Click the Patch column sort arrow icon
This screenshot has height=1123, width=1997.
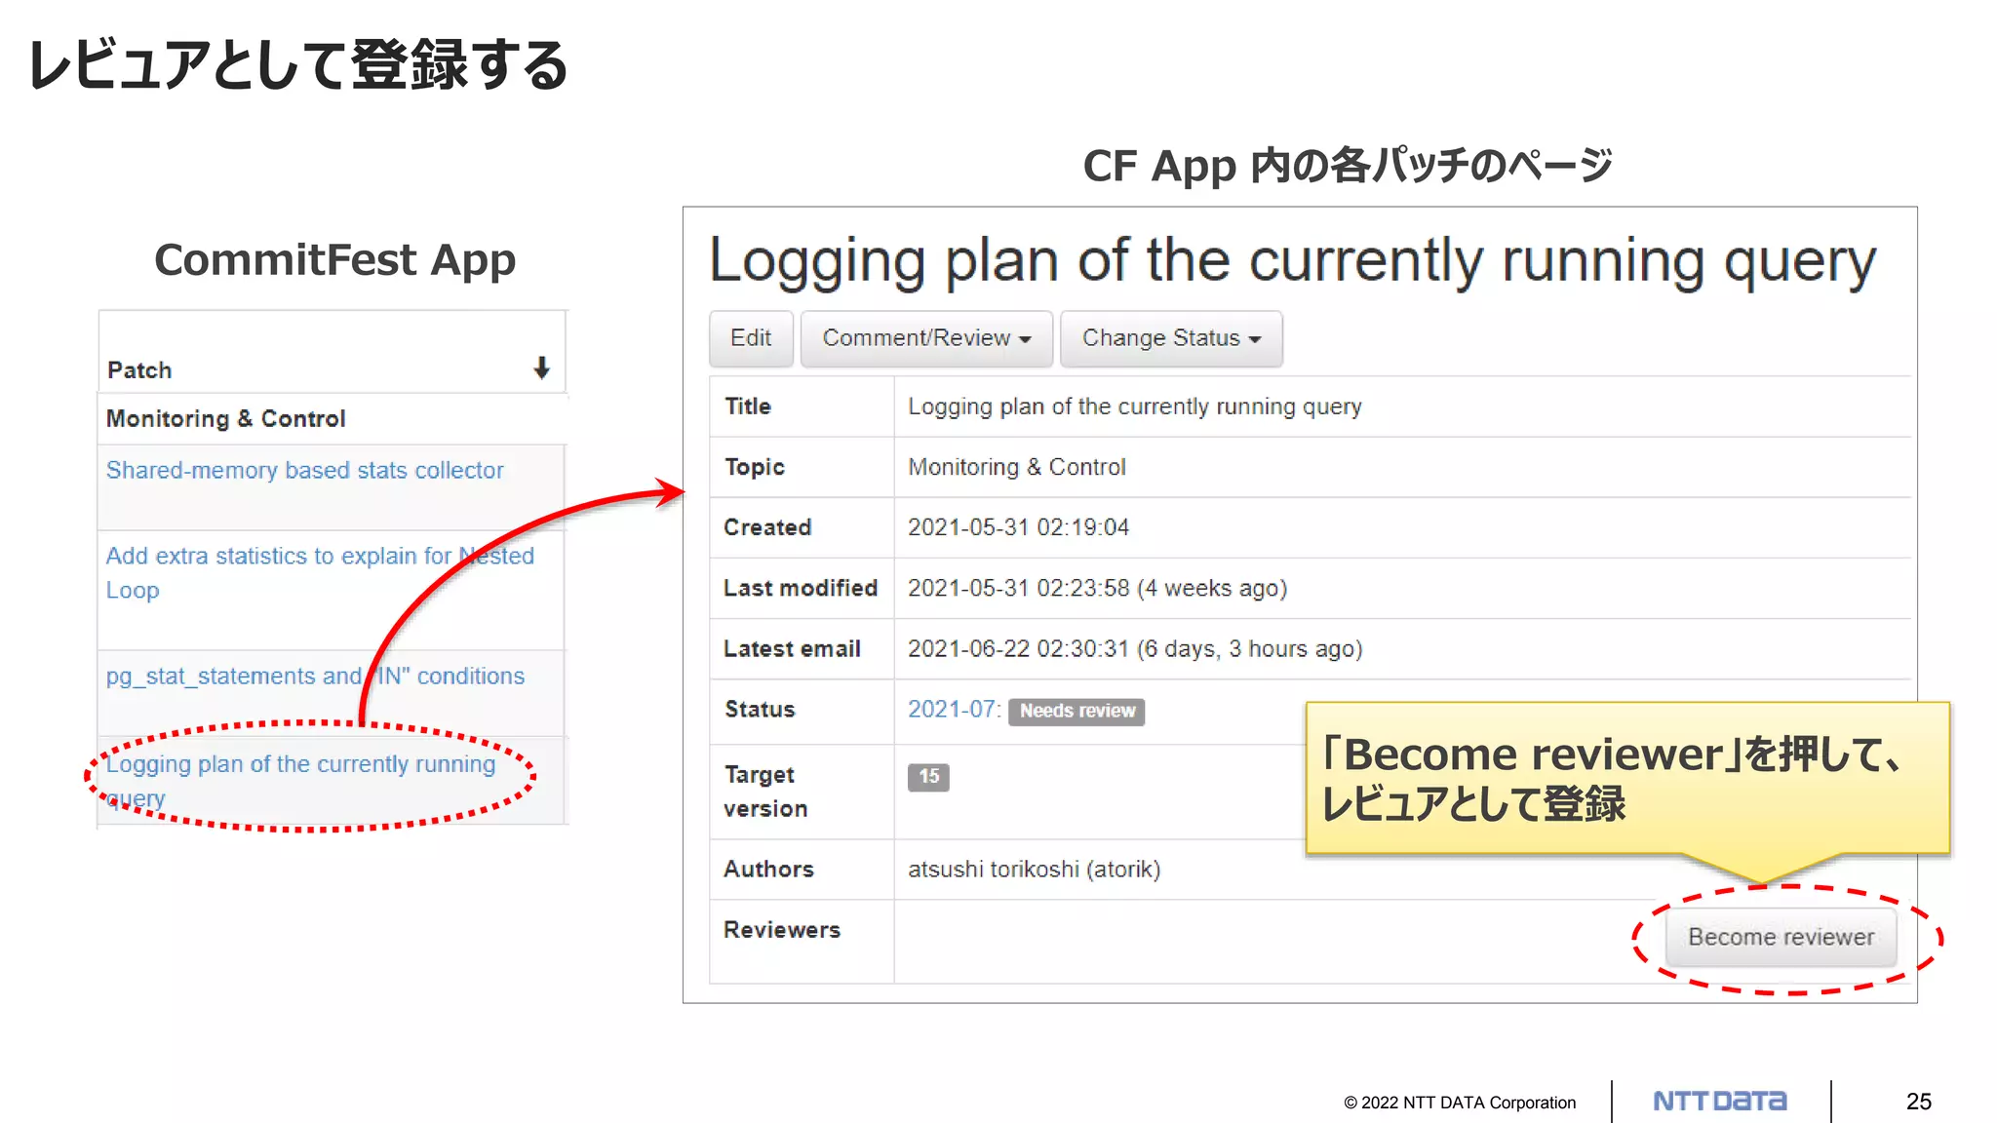click(541, 368)
